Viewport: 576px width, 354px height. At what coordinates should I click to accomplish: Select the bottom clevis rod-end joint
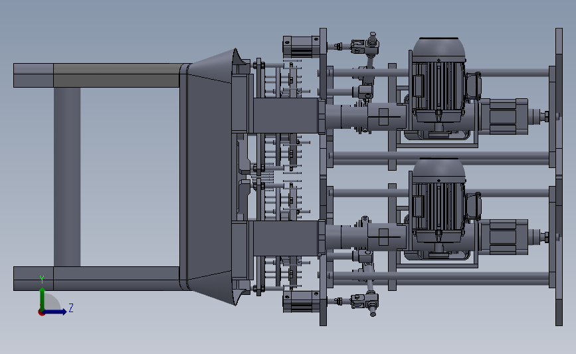pos(365,302)
